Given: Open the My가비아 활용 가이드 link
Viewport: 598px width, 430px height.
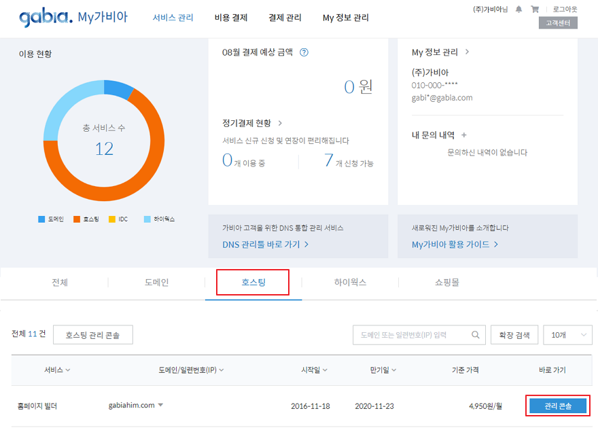Looking at the screenshot, I should coord(455,245).
